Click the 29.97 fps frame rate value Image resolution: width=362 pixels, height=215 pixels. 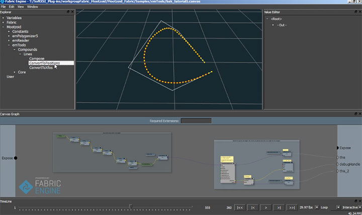306,207
